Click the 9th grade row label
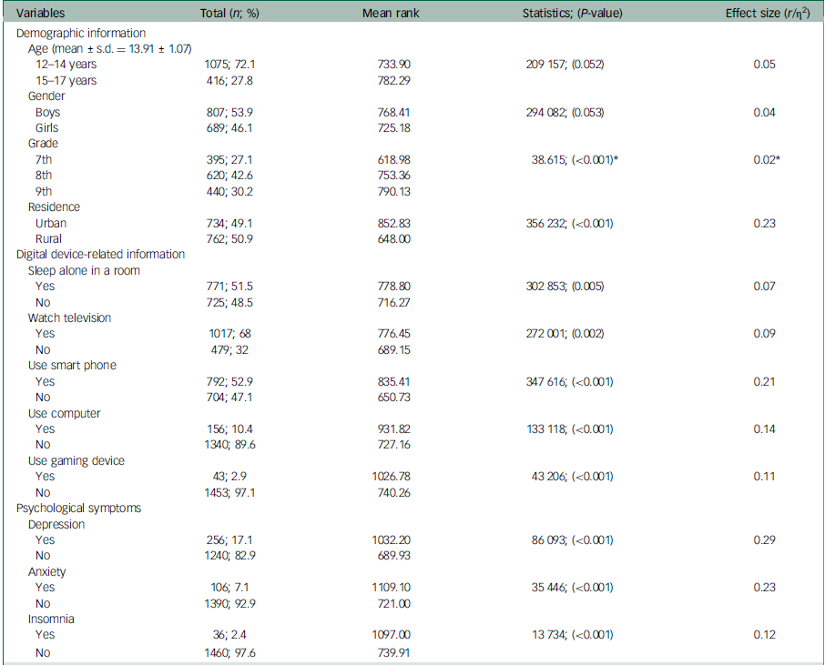Image resolution: width=825 pixels, height=665 pixels. (x=46, y=192)
